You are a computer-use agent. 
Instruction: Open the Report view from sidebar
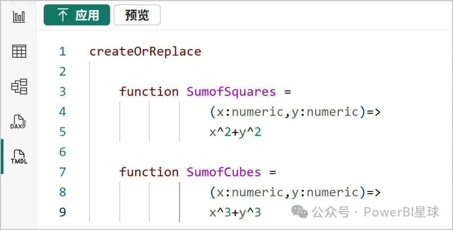tap(19, 17)
